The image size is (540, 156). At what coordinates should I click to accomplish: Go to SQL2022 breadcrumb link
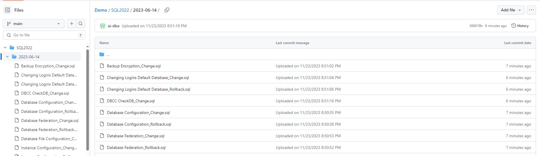(120, 10)
